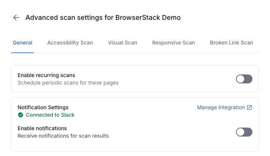Click the 'Enable recurring scans' label
The height and width of the screenshot is (156, 270).
pyautogui.click(x=46, y=75)
